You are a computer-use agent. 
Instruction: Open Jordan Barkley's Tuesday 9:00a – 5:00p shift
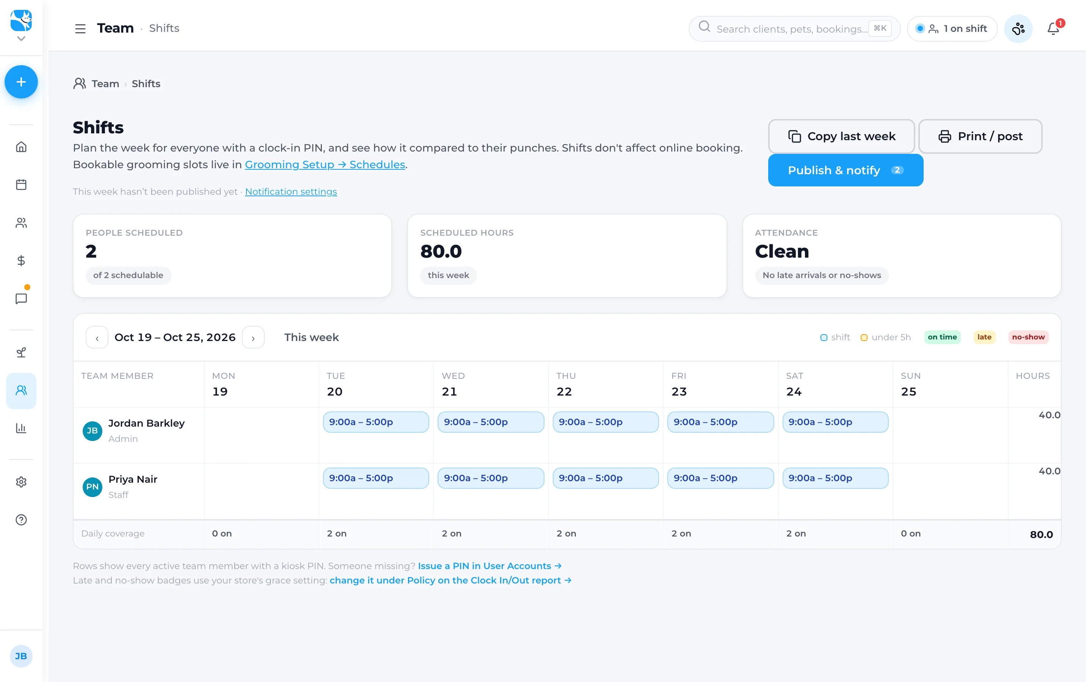point(376,422)
